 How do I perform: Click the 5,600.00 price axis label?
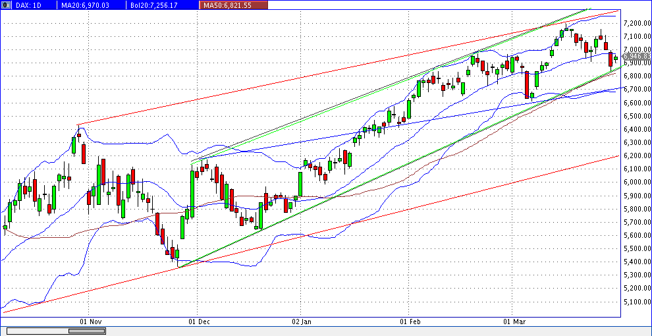coord(637,235)
